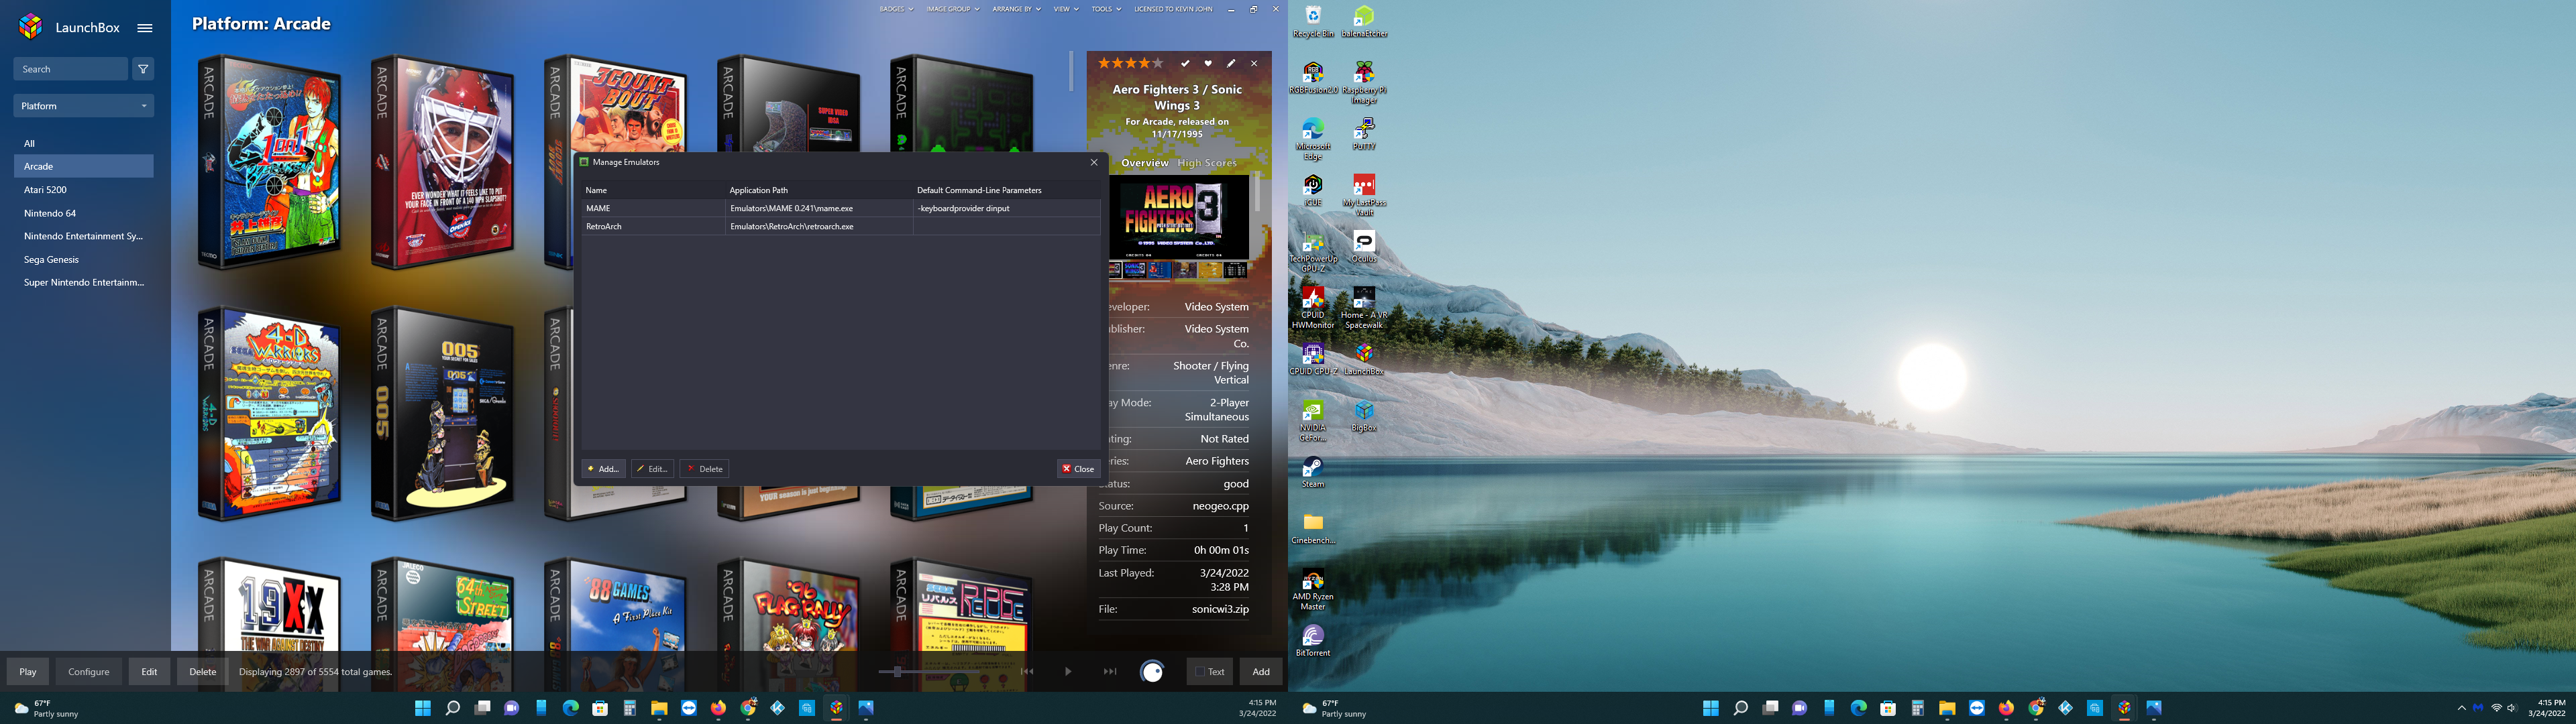Open BigBox desktop shortcut
The height and width of the screenshot is (724, 2576).
(x=1364, y=416)
